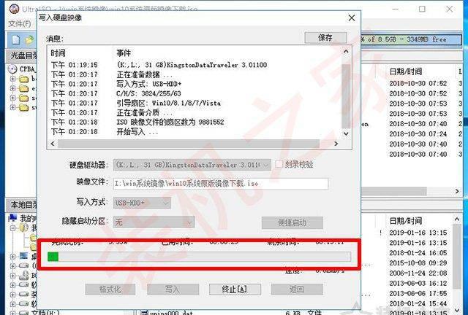Screen dimensions: 468x315
Task: Expand the desktop node in local tree
Action: 12,256
